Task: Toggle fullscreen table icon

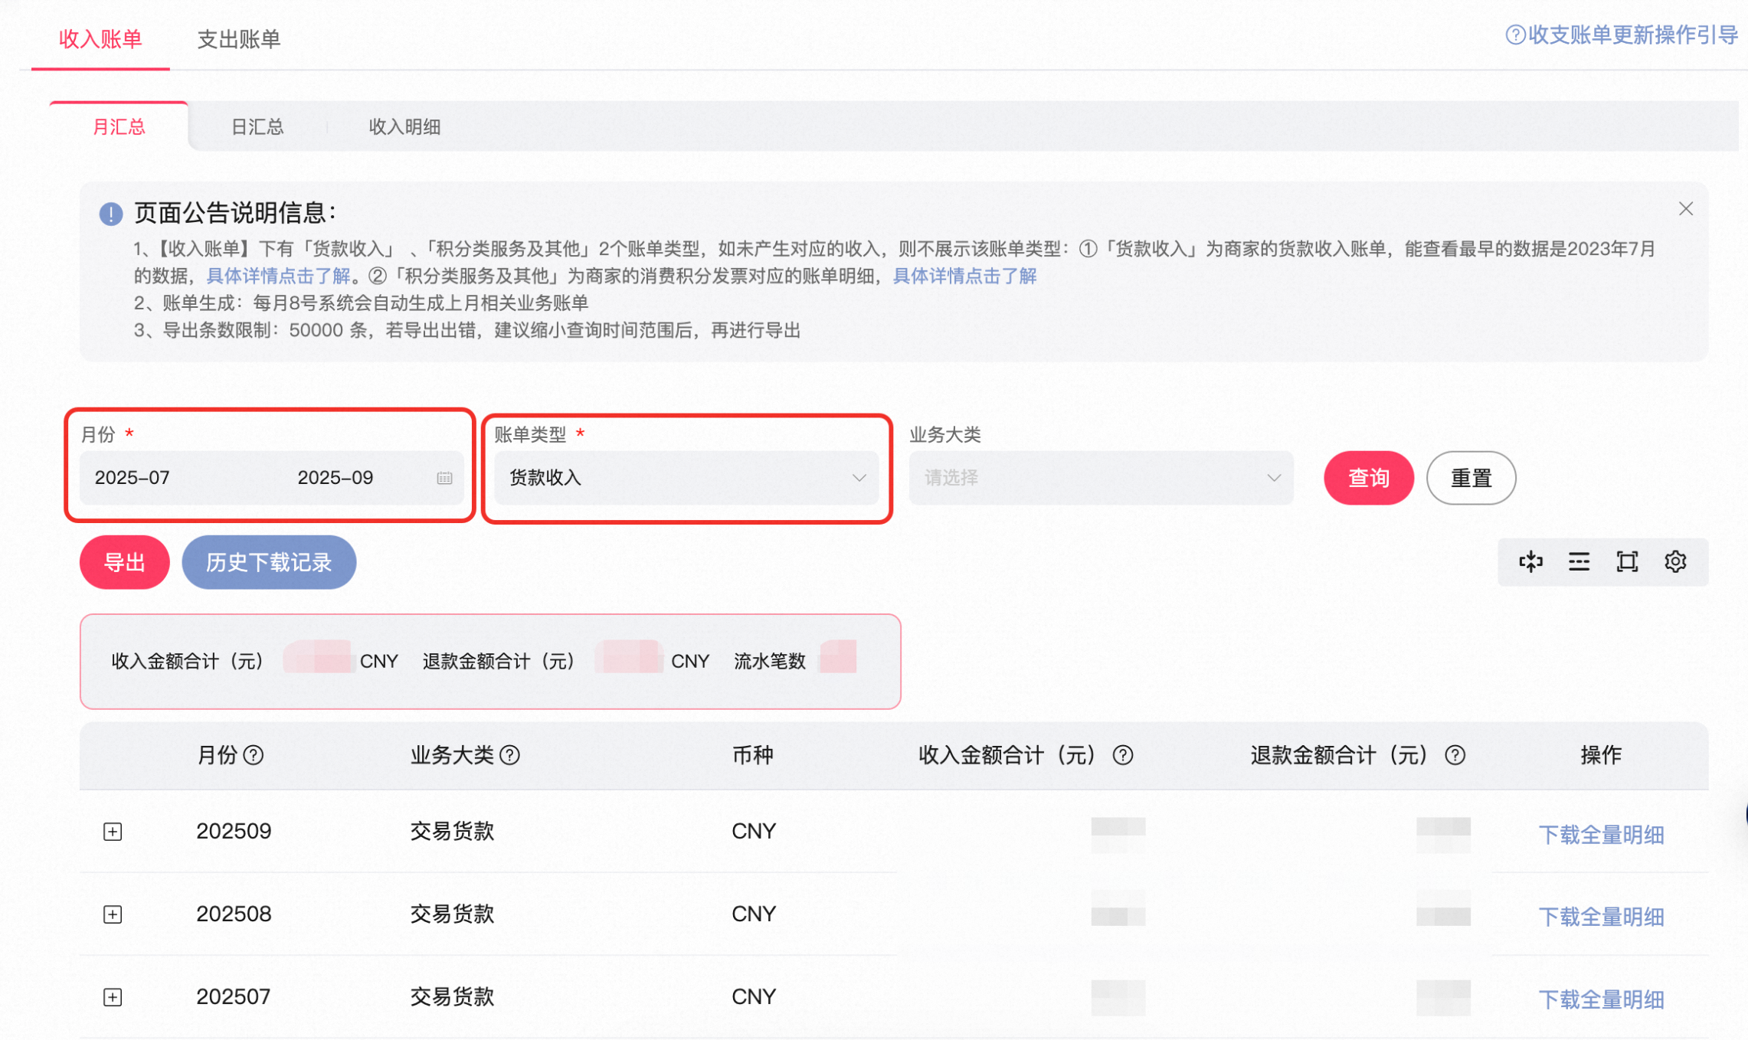Action: pos(1627,561)
